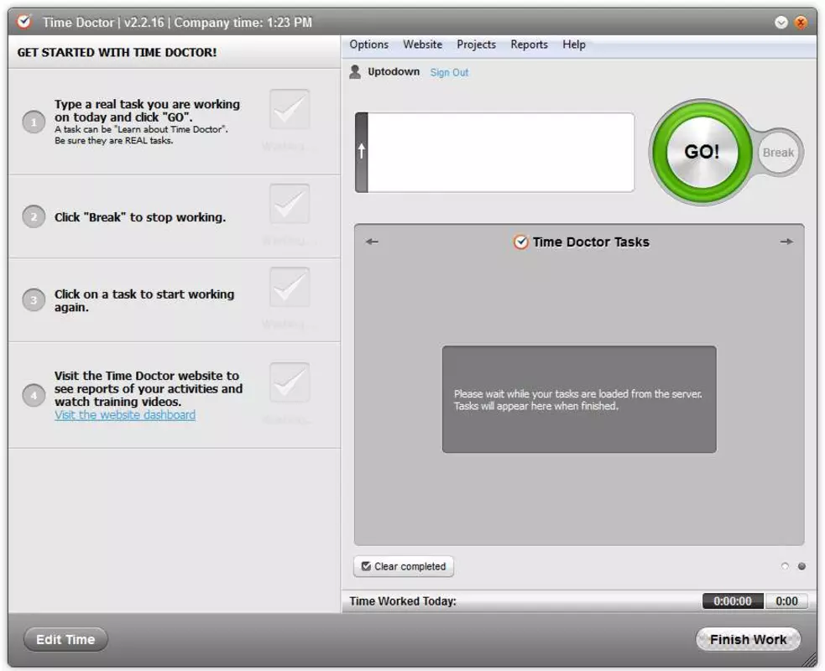Click the Clear completed button
This screenshot has height=671, width=825.
(x=404, y=566)
